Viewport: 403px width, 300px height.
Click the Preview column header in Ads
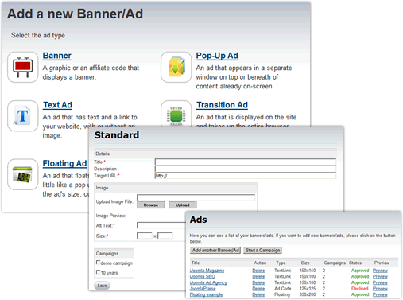pos(382,263)
